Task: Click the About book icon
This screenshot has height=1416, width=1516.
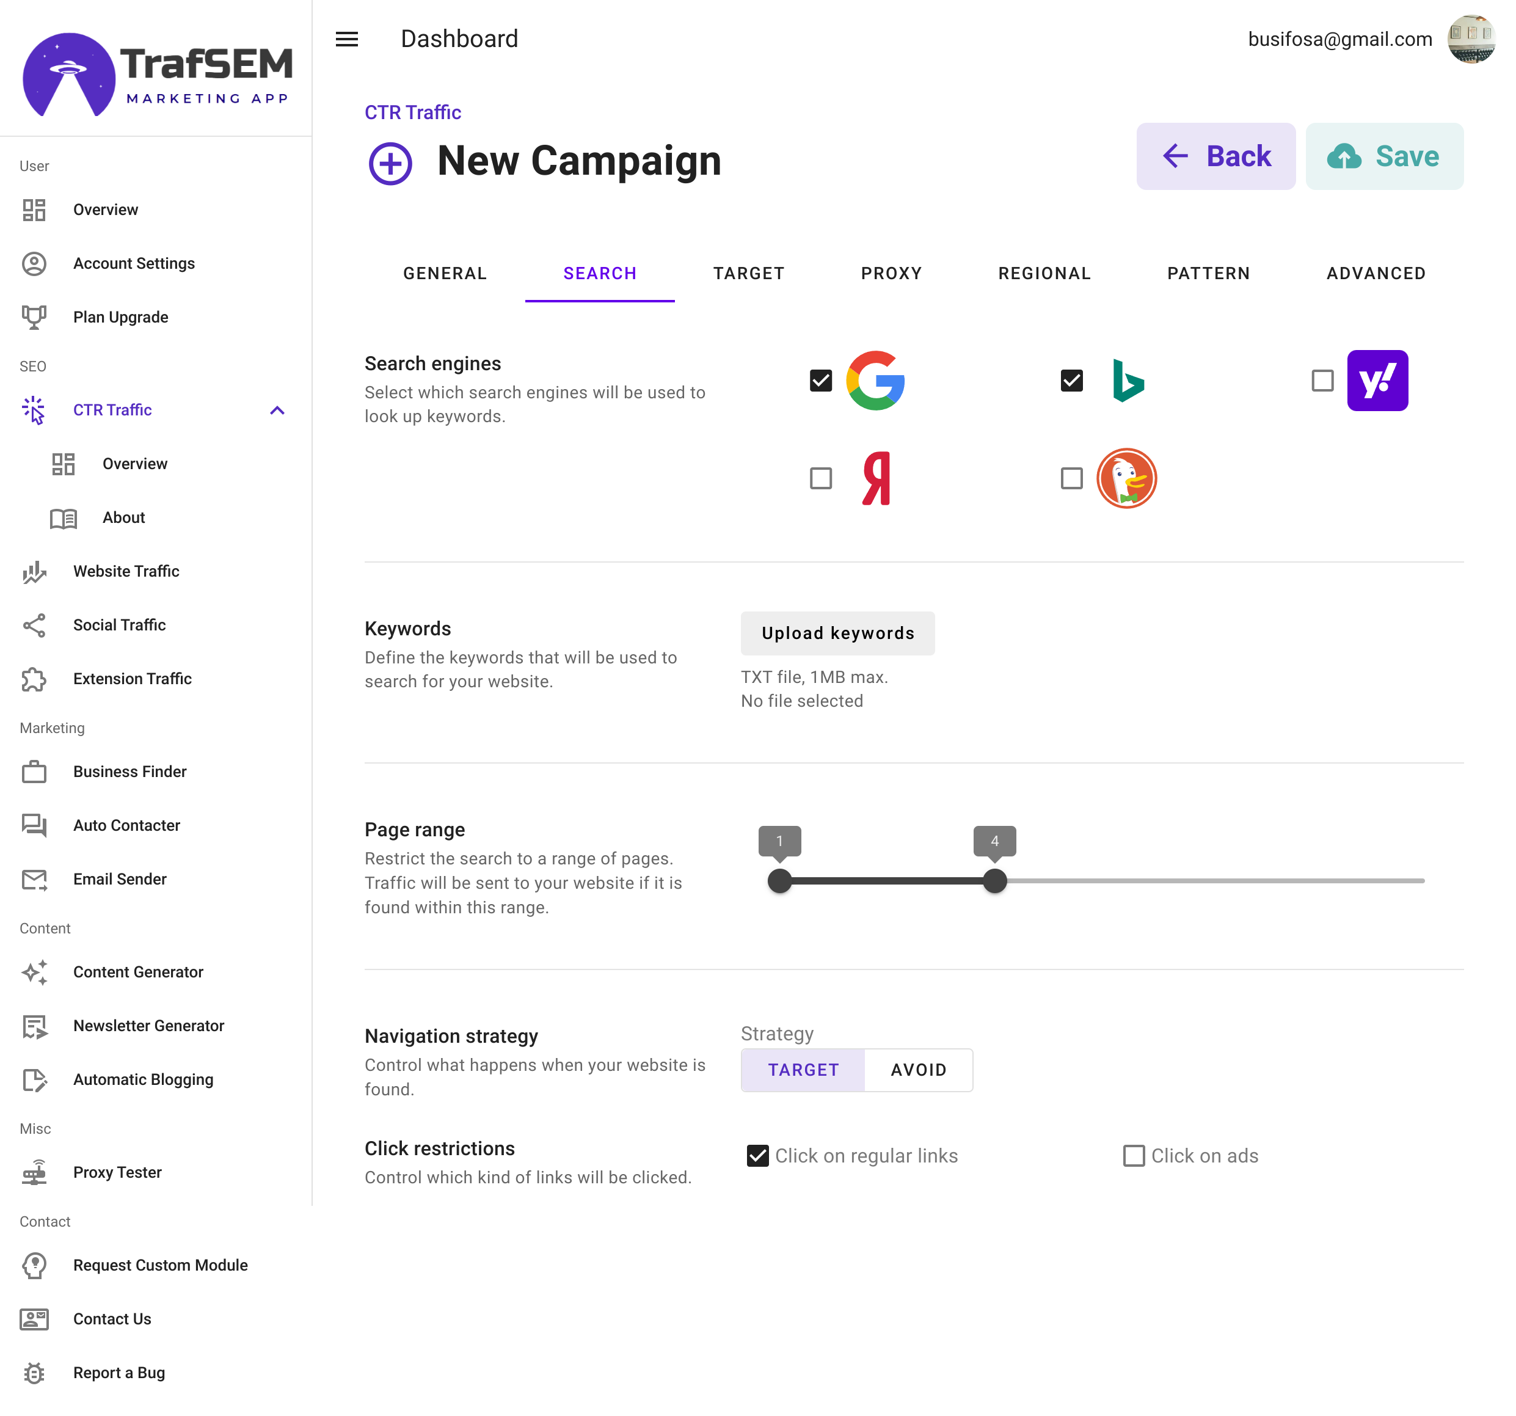Action: (64, 518)
